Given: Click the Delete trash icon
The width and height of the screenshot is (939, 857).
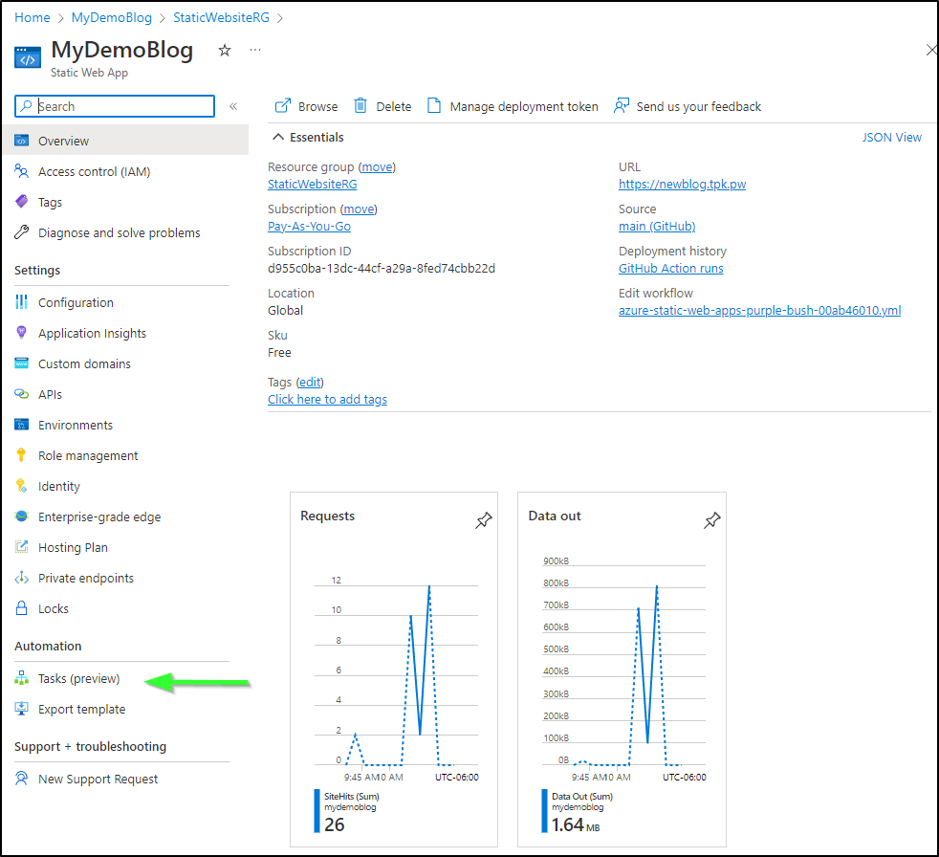Looking at the screenshot, I should [x=360, y=106].
